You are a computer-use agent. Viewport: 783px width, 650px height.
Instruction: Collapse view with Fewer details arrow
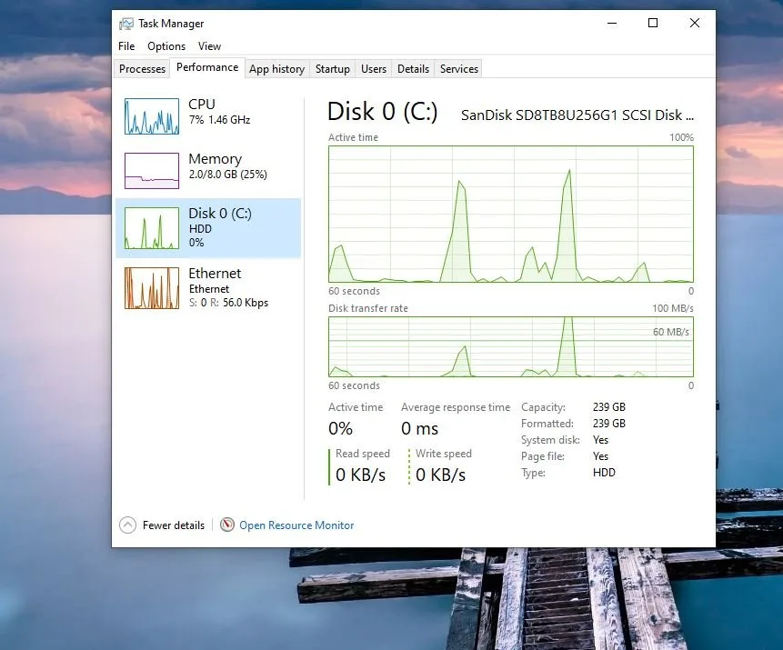click(128, 525)
